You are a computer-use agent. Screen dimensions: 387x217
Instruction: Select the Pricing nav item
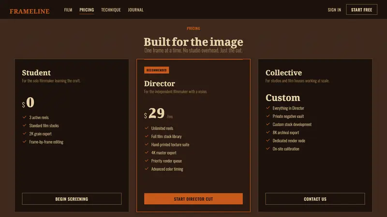(87, 10)
